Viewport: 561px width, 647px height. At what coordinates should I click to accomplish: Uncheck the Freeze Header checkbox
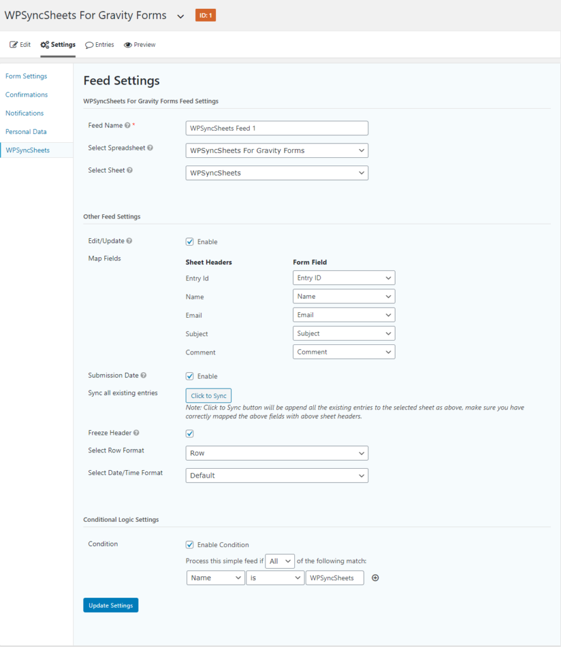(190, 433)
